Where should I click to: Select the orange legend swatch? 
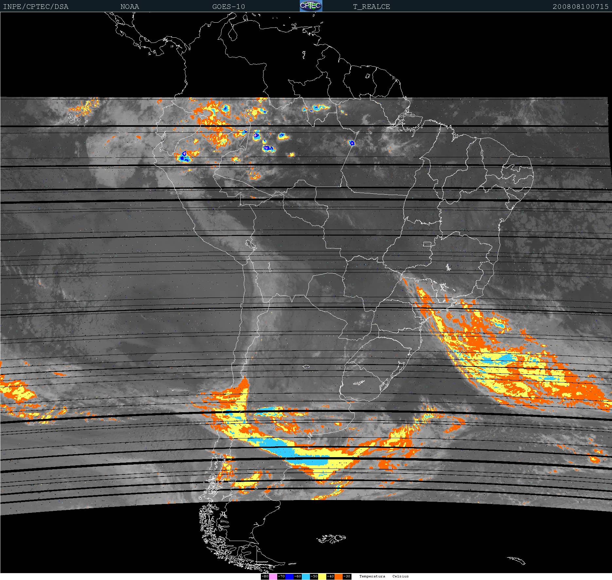338,576
